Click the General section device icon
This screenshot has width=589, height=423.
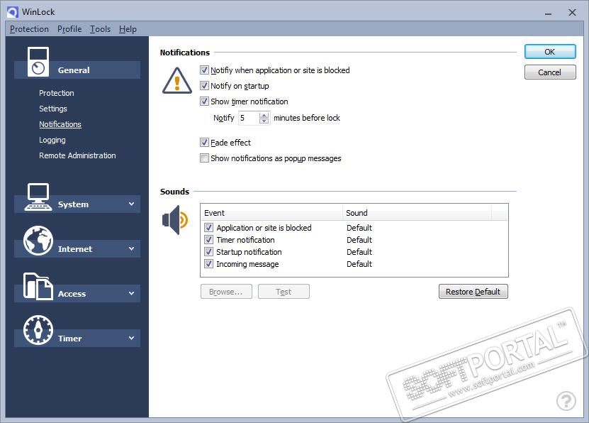click(x=38, y=62)
